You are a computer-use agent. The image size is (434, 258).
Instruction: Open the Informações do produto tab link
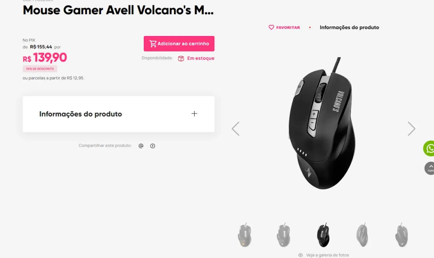pos(349,27)
